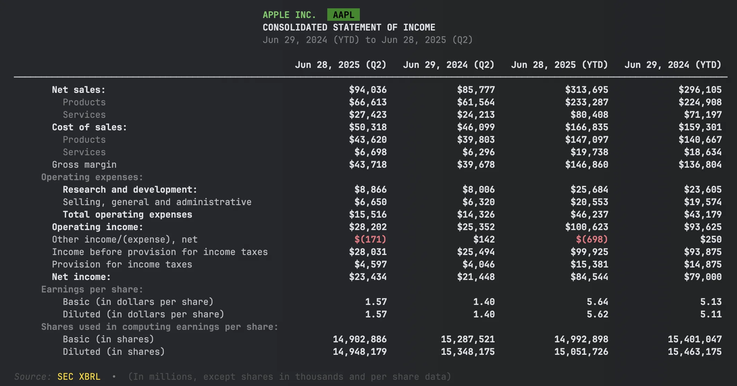737x386 pixels.
Task: Click the Jun 28, 2025 (YTD) column header
Action: coord(559,65)
